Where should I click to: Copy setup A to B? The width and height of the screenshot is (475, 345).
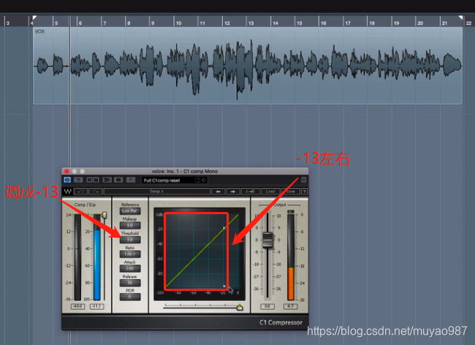pos(250,192)
